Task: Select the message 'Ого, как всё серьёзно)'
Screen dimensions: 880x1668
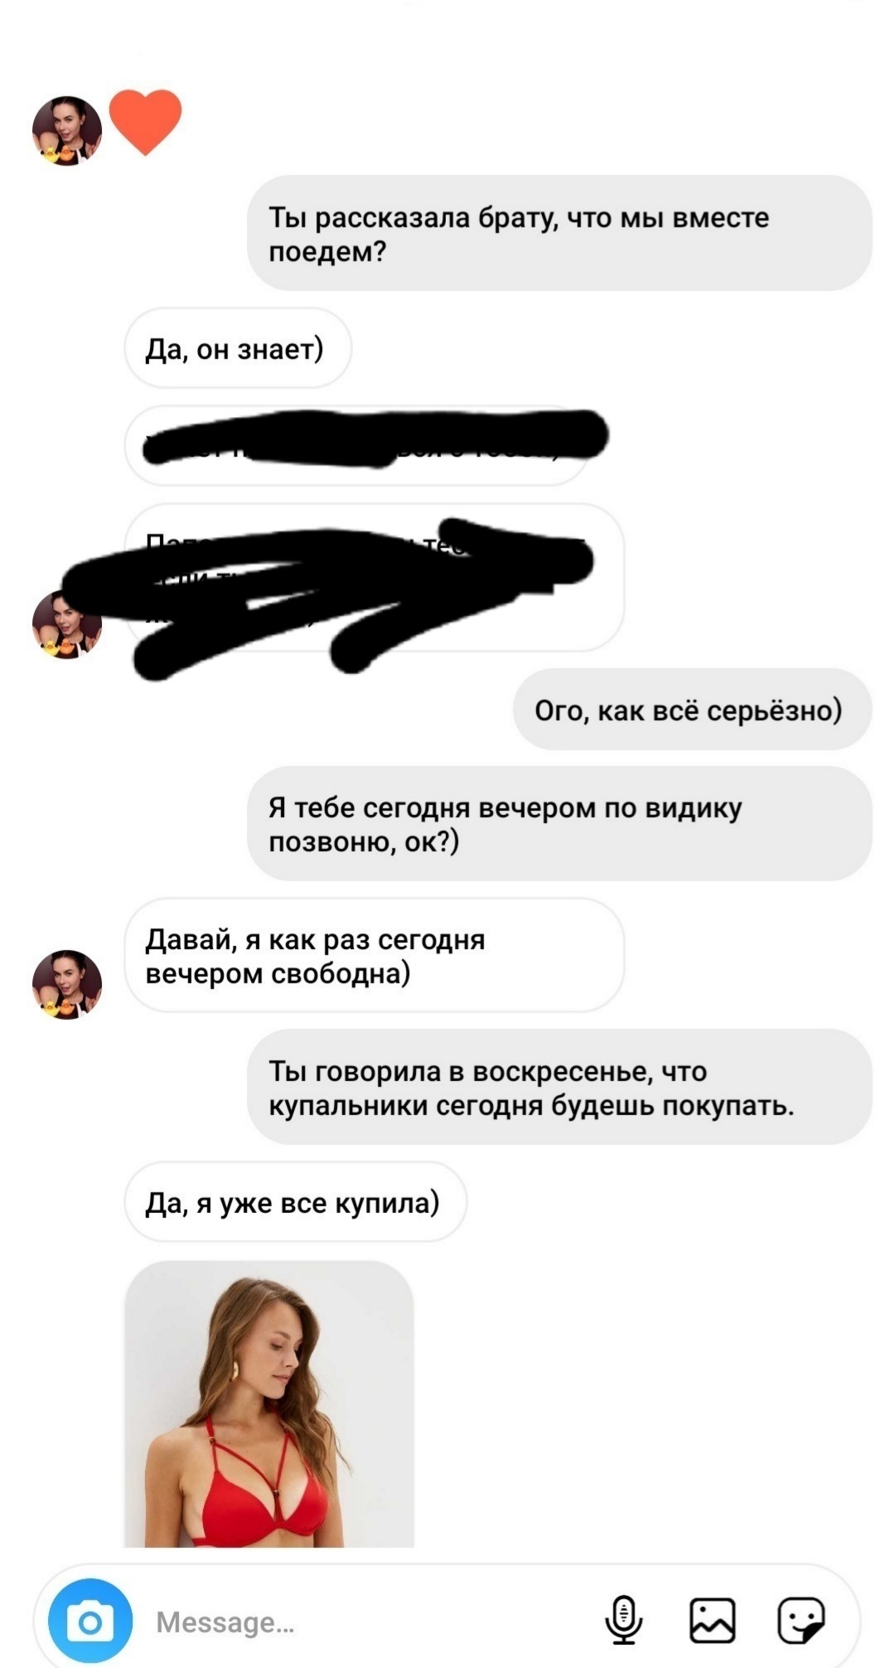Action: pos(692,710)
